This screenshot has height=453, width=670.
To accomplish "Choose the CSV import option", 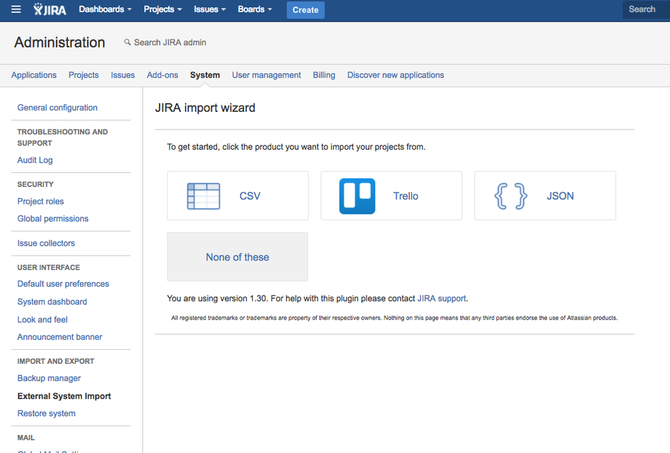I will coord(237,196).
